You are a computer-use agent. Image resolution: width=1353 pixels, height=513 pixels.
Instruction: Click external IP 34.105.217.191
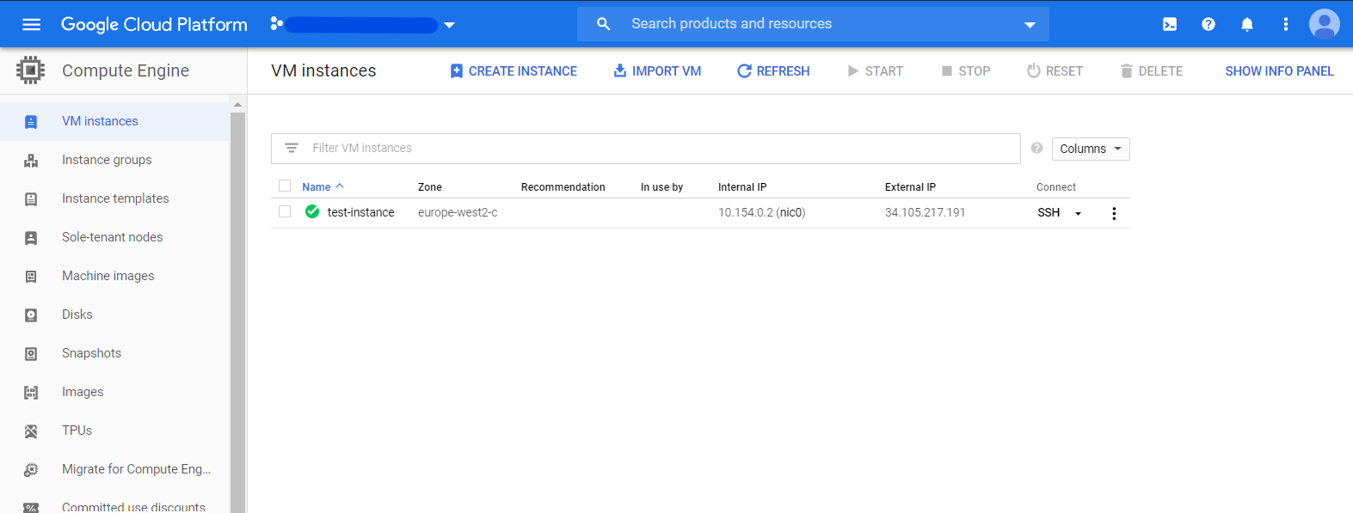click(x=925, y=212)
